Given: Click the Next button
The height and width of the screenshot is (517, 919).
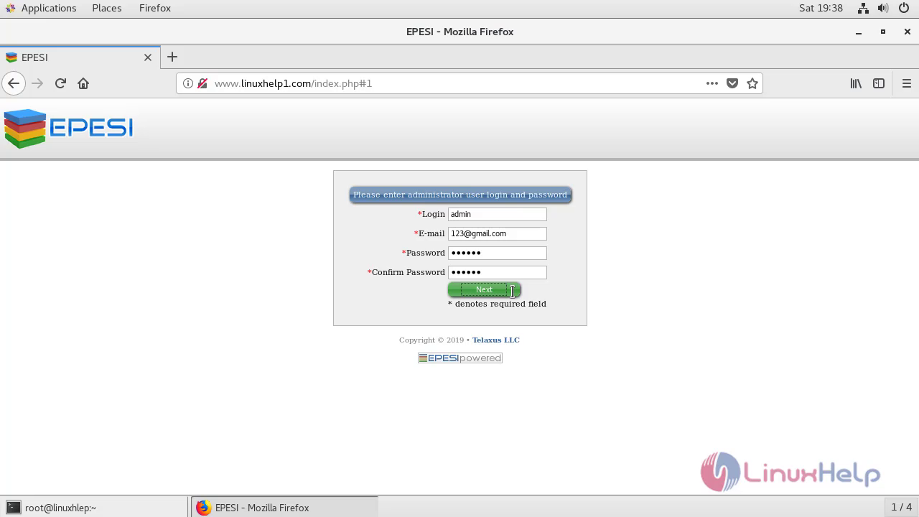Looking at the screenshot, I should tap(484, 289).
